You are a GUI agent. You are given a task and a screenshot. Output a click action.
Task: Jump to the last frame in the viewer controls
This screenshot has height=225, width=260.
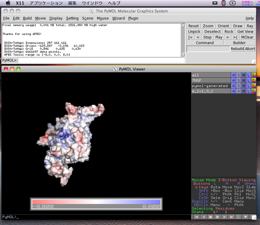[x=232, y=217]
